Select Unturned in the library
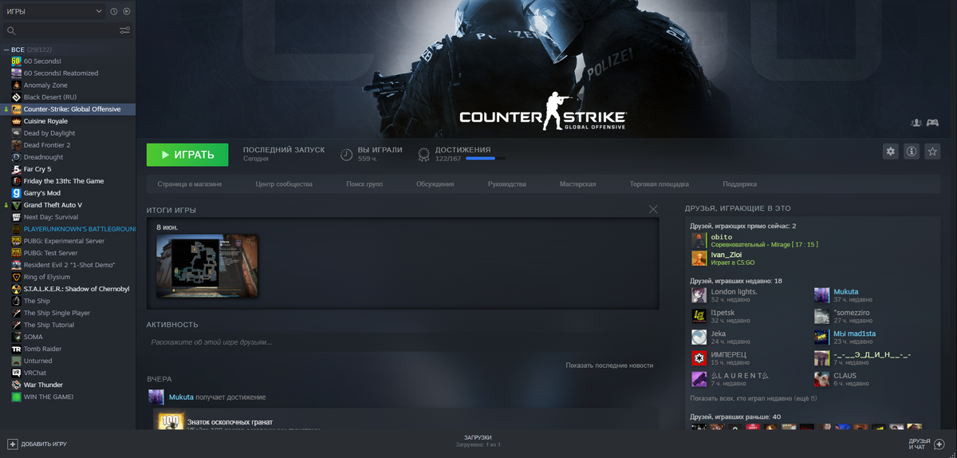The image size is (957, 458). (37, 361)
